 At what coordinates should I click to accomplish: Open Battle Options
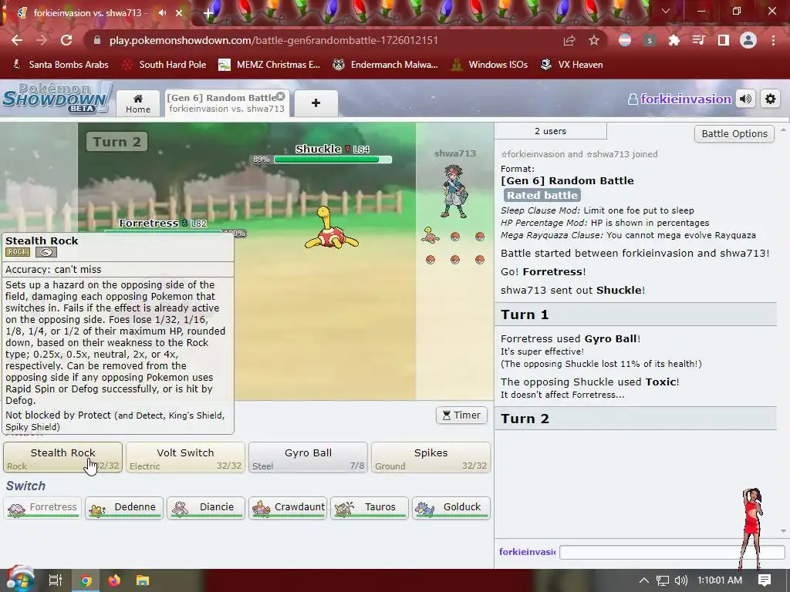(734, 134)
